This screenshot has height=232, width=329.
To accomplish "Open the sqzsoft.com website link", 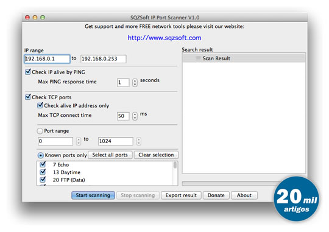I will (164, 38).
